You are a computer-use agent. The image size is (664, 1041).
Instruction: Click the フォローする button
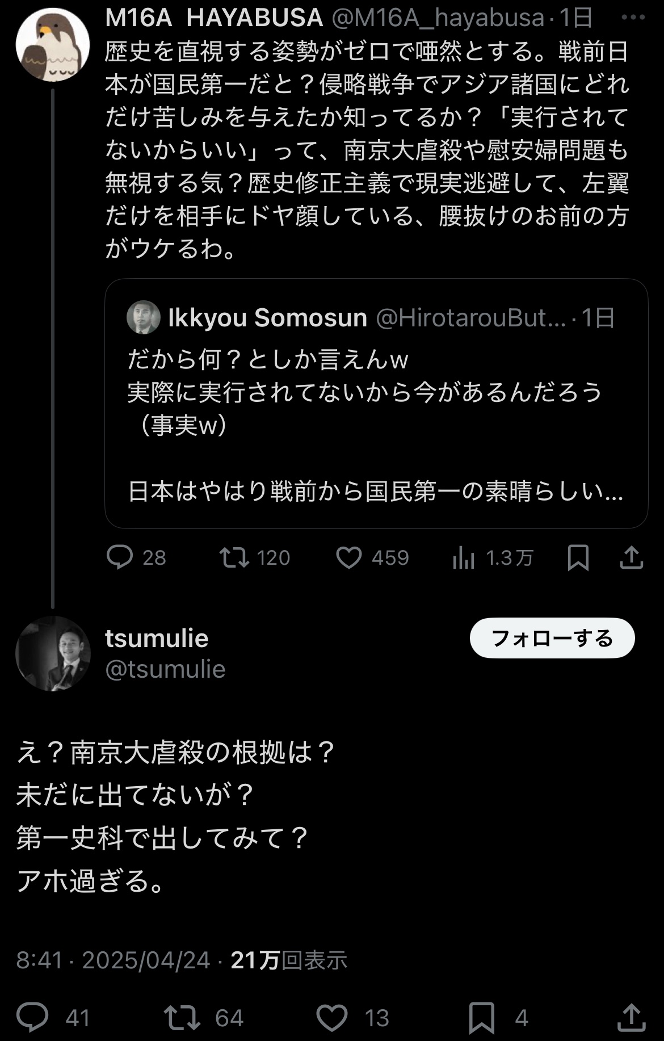coord(552,638)
